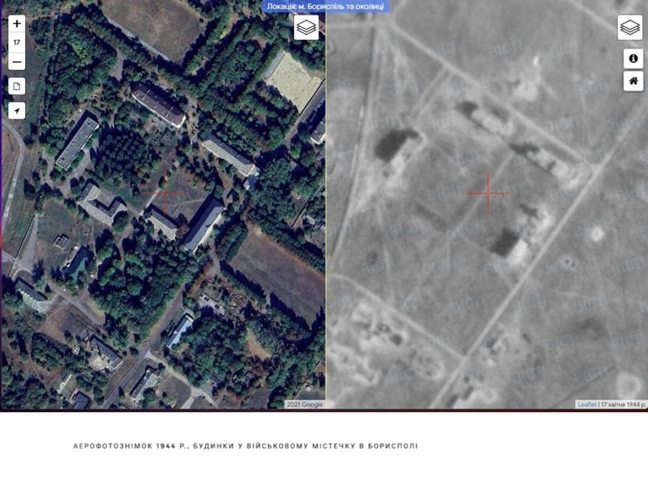The image size is (648, 477).
Task: Click the large dark oval patch on 1944 photo
Action: (395, 143)
